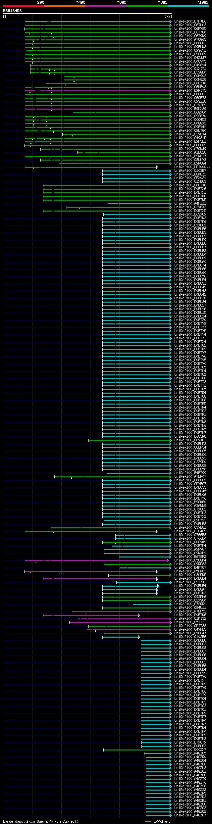Viewport: 212px width, 824px height.
Task: Open hit UniRef100_A5BAC3
Action: tap(190, 571)
